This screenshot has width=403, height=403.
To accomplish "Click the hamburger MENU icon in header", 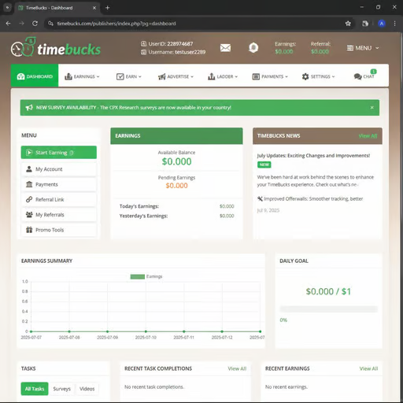I will (350, 48).
